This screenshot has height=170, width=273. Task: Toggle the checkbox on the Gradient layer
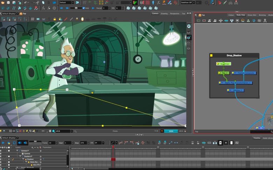tap(9, 159)
